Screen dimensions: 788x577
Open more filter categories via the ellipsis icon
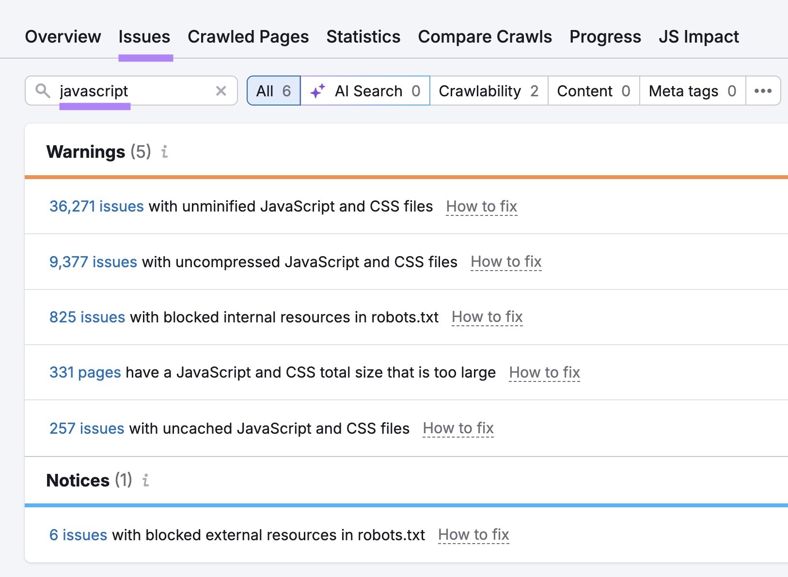pos(762,91)
